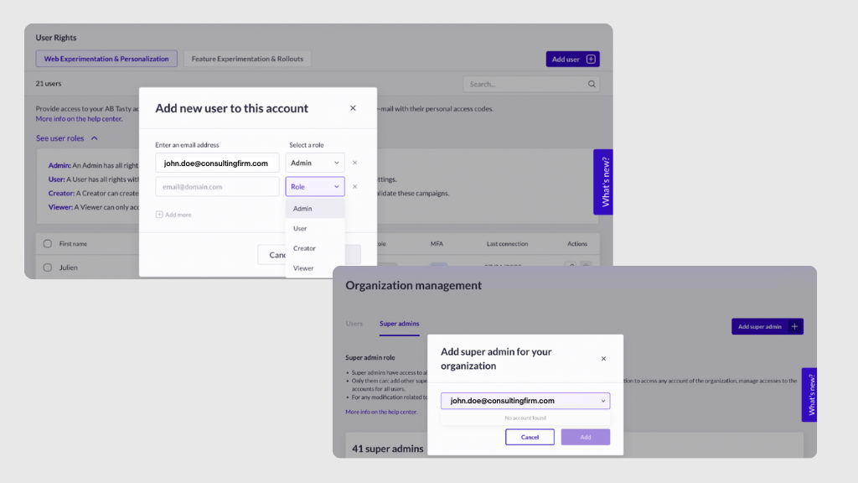Select Creator from the open role menu

click(303, 248)
